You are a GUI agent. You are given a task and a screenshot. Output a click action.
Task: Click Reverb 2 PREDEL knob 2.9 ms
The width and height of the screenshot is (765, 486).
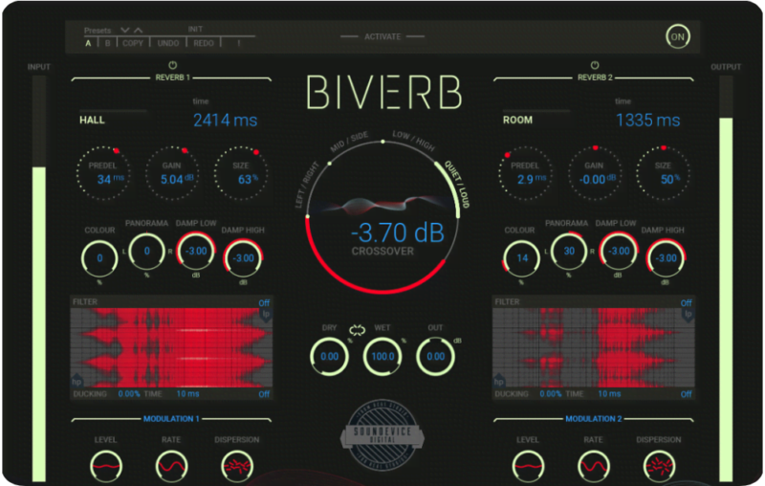pyautogui.click(x=525, y=173)
